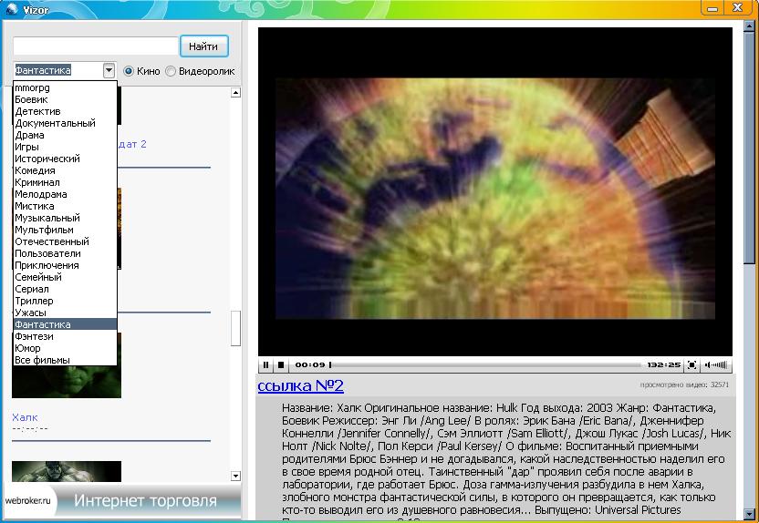759x523 pixels.
Task: Choose Боевик from the genre list
Action: [x=65, y=99]
